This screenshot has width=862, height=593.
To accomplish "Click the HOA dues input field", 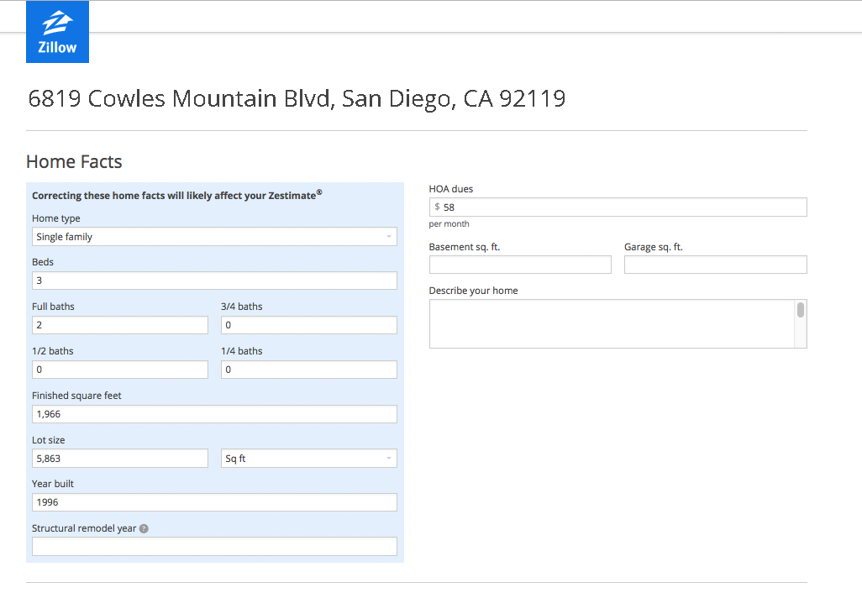I will tap(622, 207).
